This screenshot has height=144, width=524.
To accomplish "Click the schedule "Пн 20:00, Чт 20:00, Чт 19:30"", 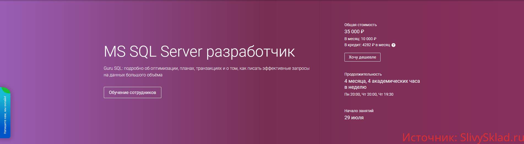I will (x=369, y=94).
